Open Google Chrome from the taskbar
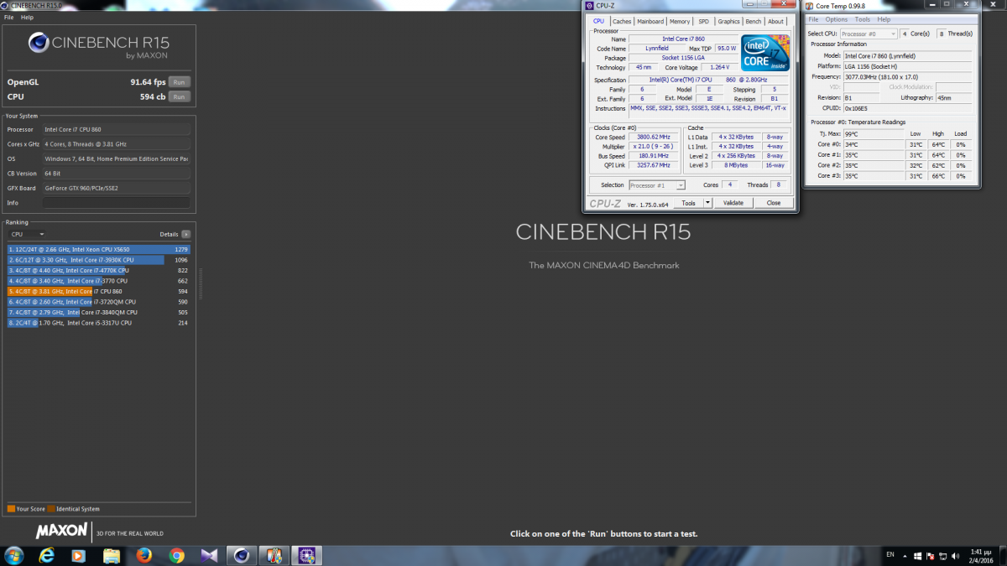Image resolution: width=1007 pixels, height=566 pixels. [176, 555]
